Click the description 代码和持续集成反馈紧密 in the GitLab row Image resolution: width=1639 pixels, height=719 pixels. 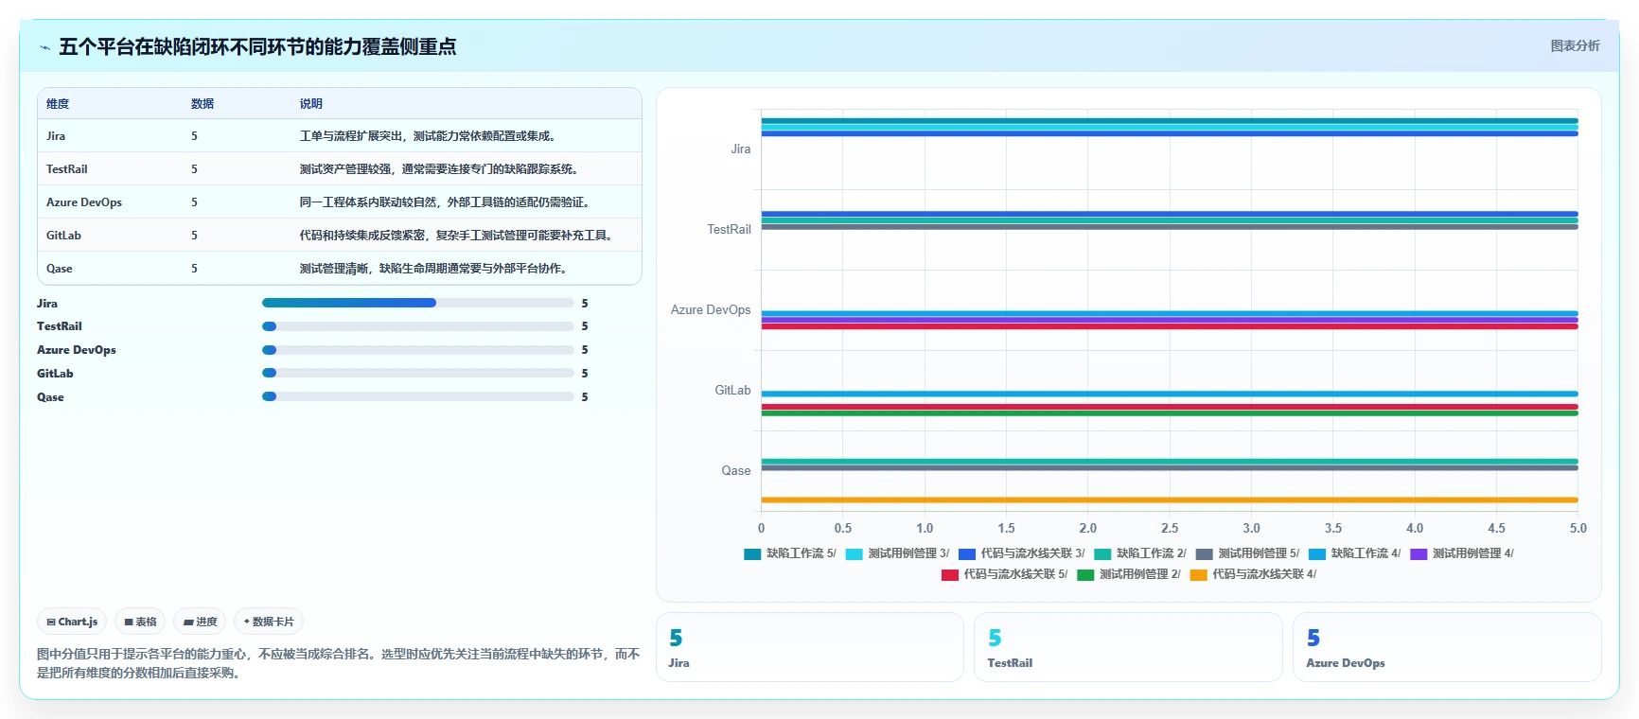pos(362,236)
